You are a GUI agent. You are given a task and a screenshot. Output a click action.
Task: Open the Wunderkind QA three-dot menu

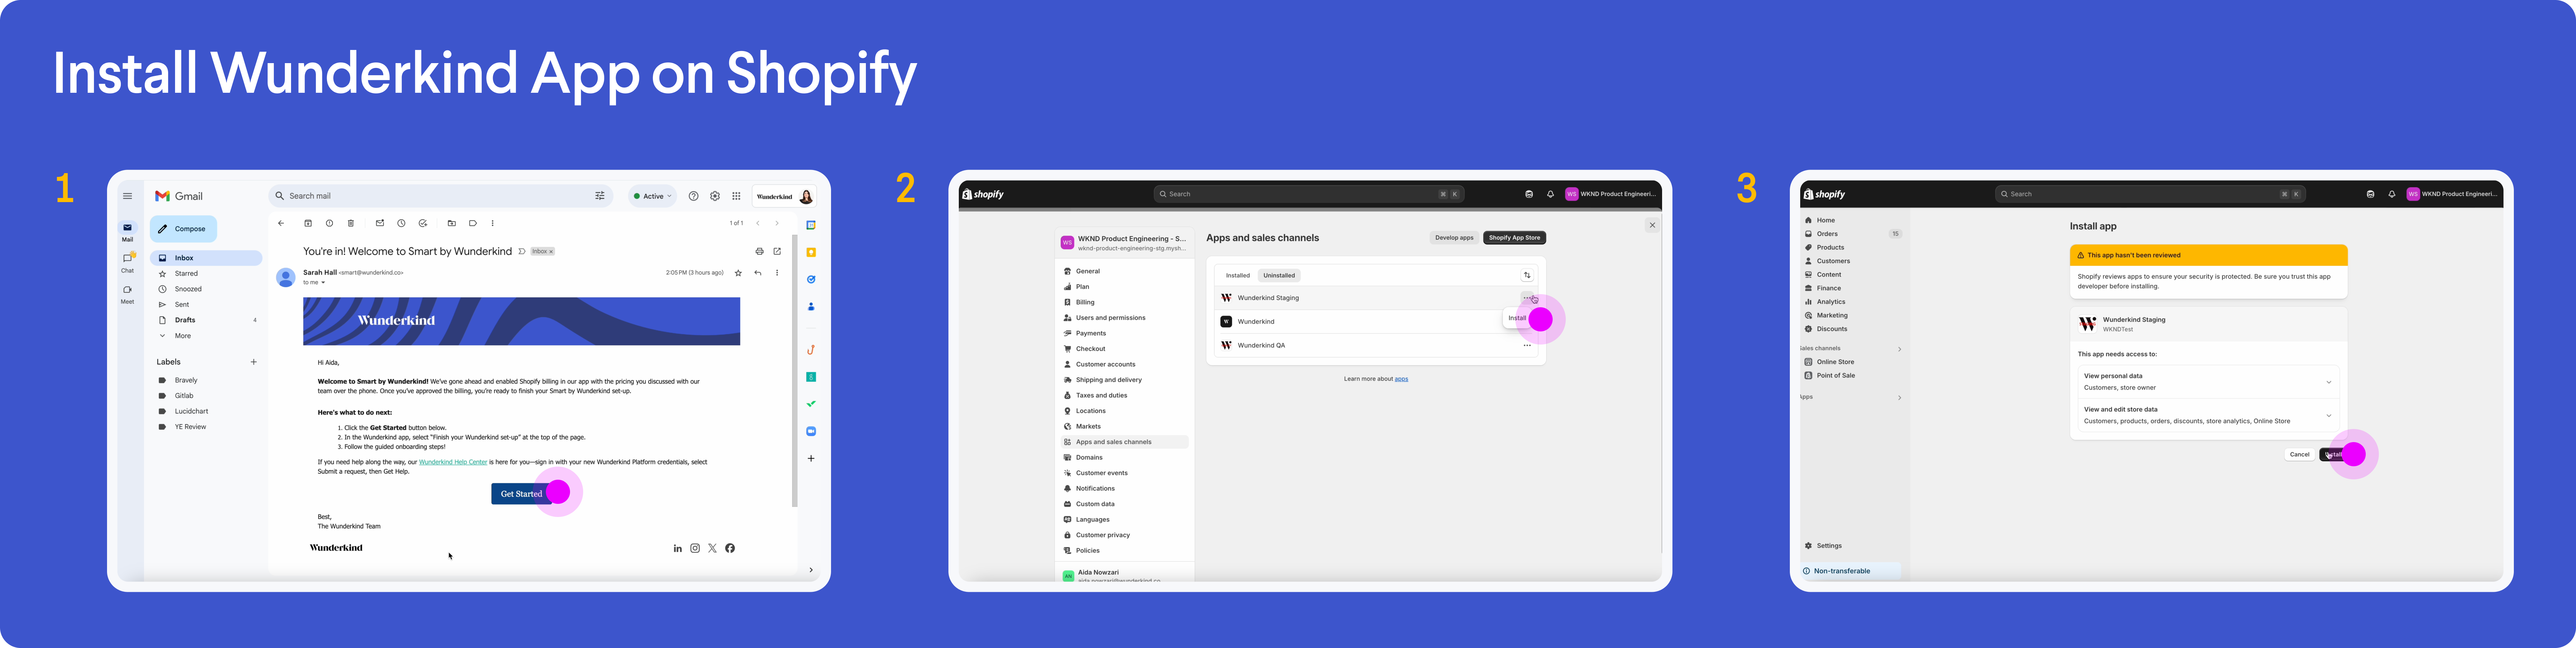pyautogui.click(x=1527, y=346)
